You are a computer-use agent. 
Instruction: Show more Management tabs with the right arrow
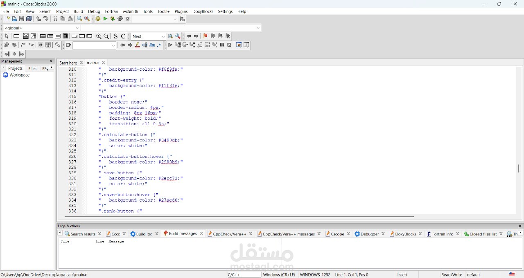click(x=52, y=68)
